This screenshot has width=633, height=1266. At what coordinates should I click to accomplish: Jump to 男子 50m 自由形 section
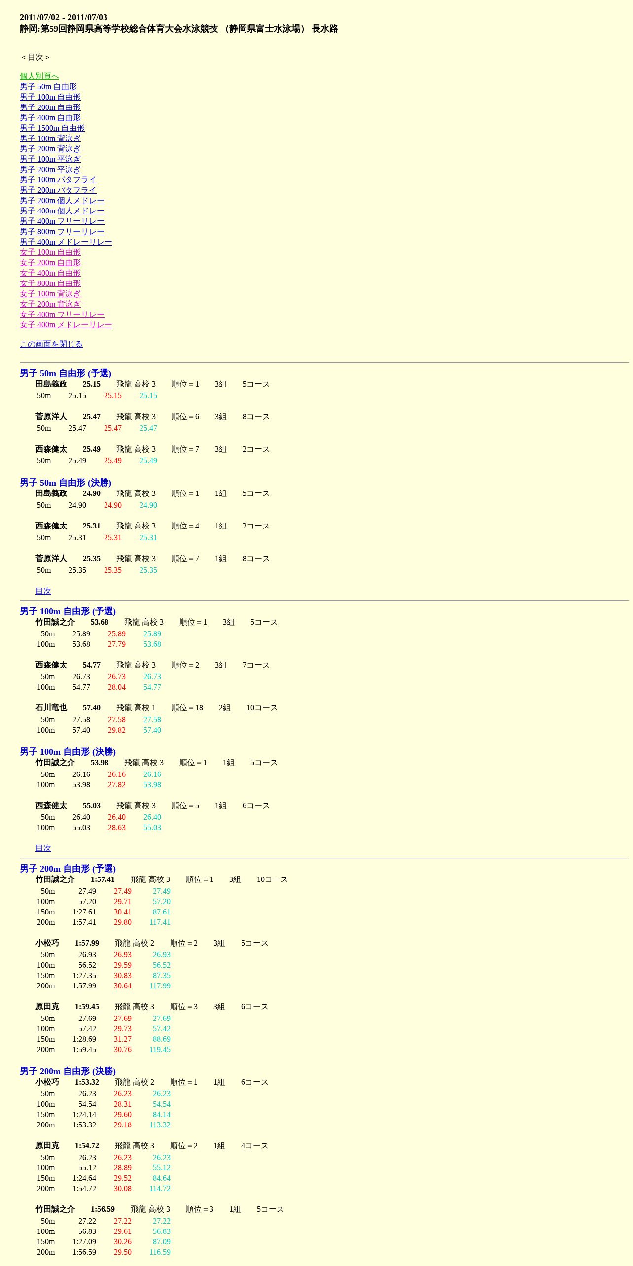pos(48,86)
